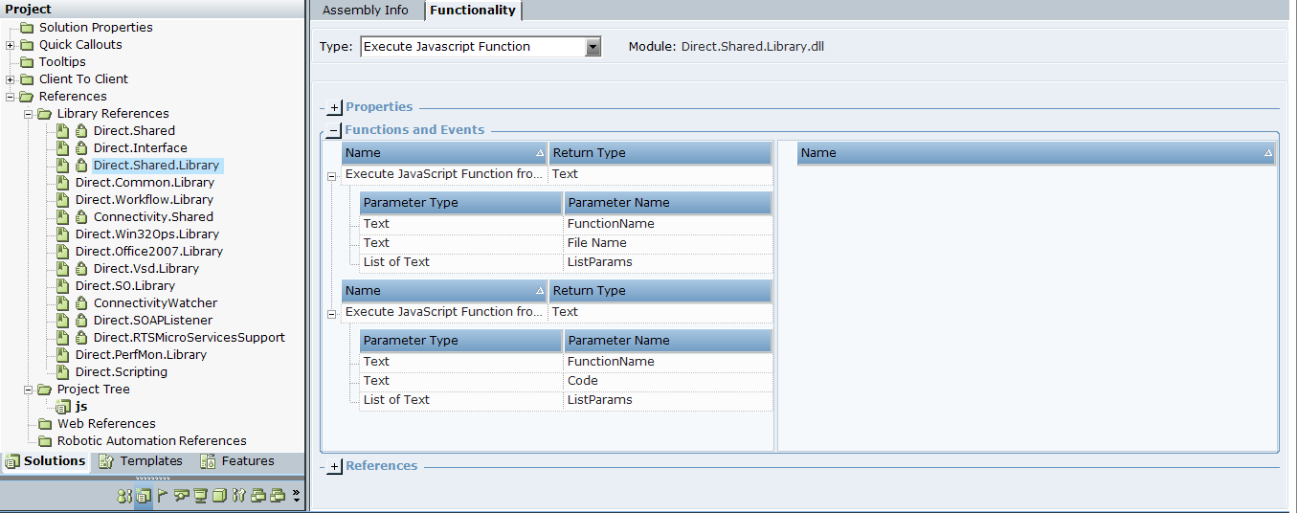Sort by the Return Type column header
Image resolution: width=1297 pixels, height=513 pixels.
click(660, 153)
